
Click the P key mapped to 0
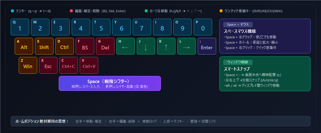coord(203,27)
